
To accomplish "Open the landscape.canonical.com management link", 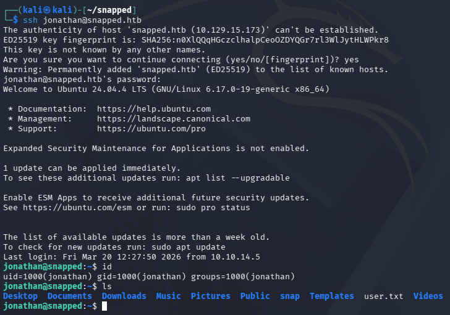I will pos(174,119).
